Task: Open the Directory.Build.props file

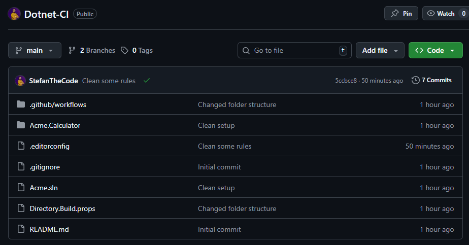Action: pos(62,208)
